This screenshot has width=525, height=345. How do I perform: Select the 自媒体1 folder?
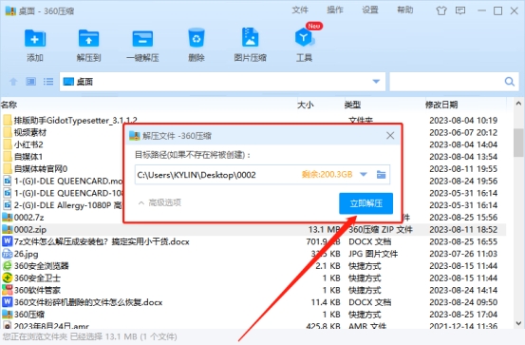pyautogui.click(x=28, y=157)
